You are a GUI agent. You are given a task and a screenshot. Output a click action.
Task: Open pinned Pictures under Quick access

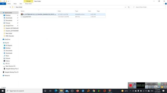8,23
